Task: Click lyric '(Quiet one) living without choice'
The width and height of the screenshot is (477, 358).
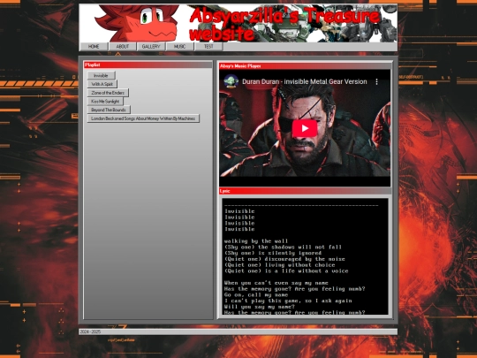Action: click(x=279, y=265)
